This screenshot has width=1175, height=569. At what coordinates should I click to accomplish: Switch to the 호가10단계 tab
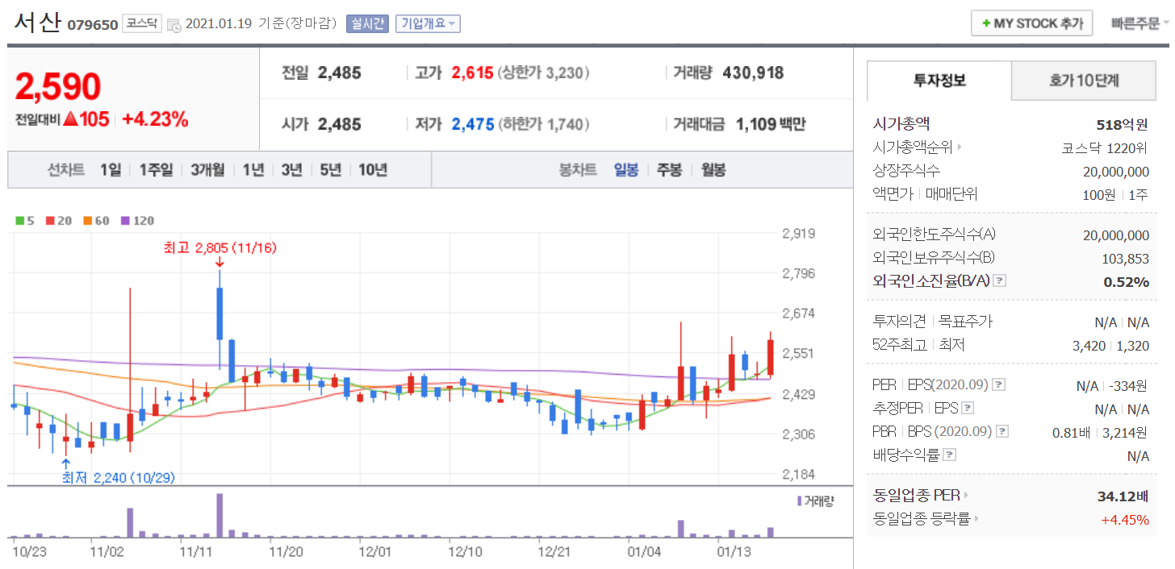[1084, 81]
